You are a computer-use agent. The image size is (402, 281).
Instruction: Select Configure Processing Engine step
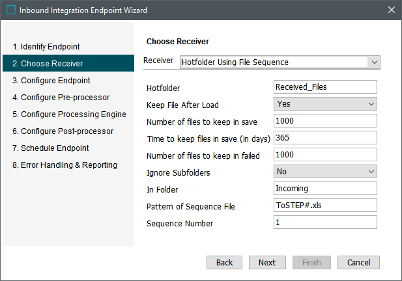point(69,114)
